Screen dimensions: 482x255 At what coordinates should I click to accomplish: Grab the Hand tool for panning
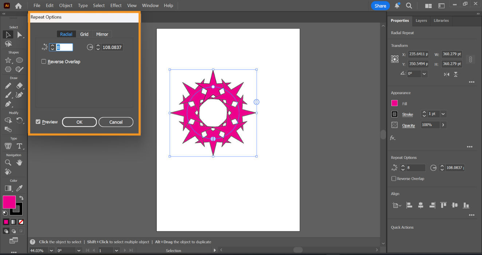pyautogui.click(x=19, y=162)
